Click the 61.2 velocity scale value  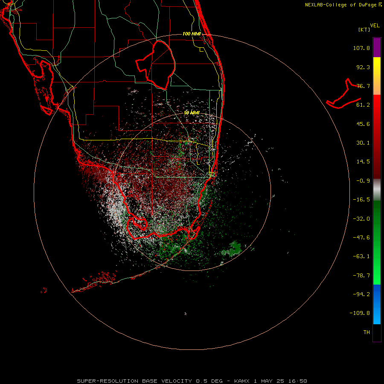363,105
